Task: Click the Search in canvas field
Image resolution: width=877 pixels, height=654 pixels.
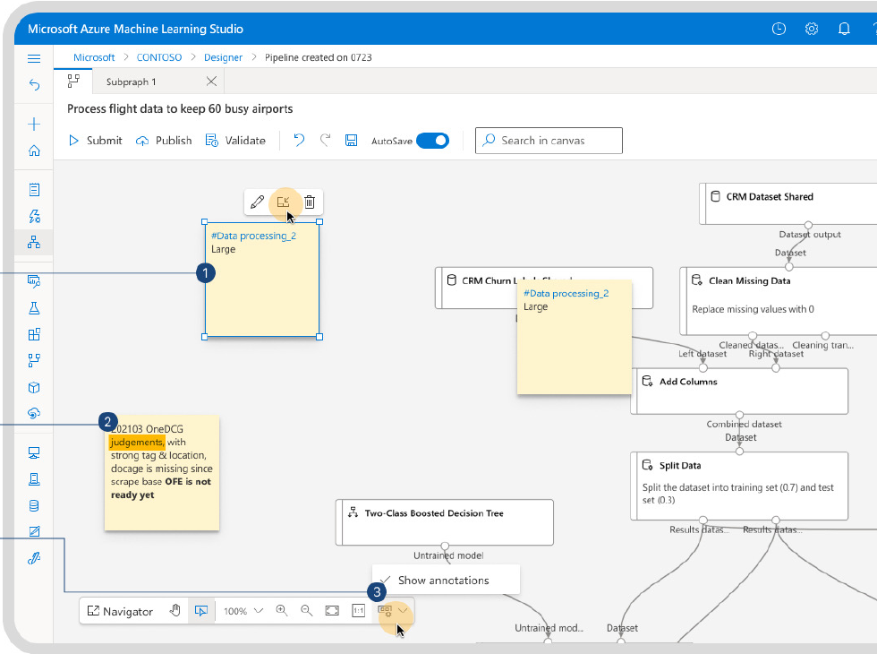Action: [x=549, y=141]
